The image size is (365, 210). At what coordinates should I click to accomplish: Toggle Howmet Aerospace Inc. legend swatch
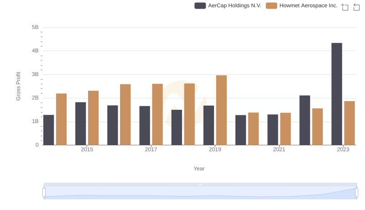[271, 5]
